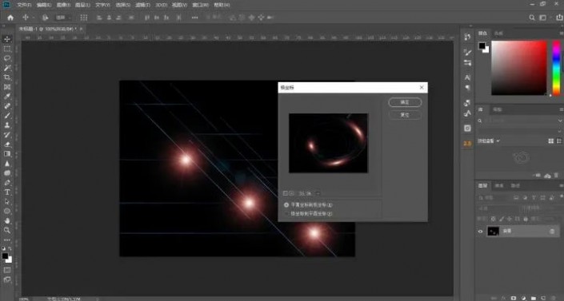Select the Crop tool

tap(7, 77)
